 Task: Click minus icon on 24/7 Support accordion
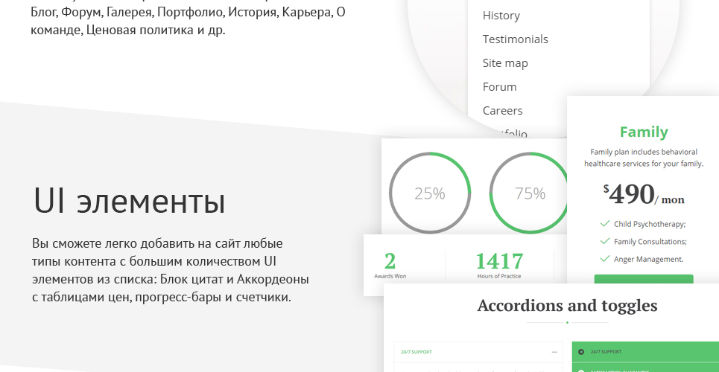[x=554, y=353]
